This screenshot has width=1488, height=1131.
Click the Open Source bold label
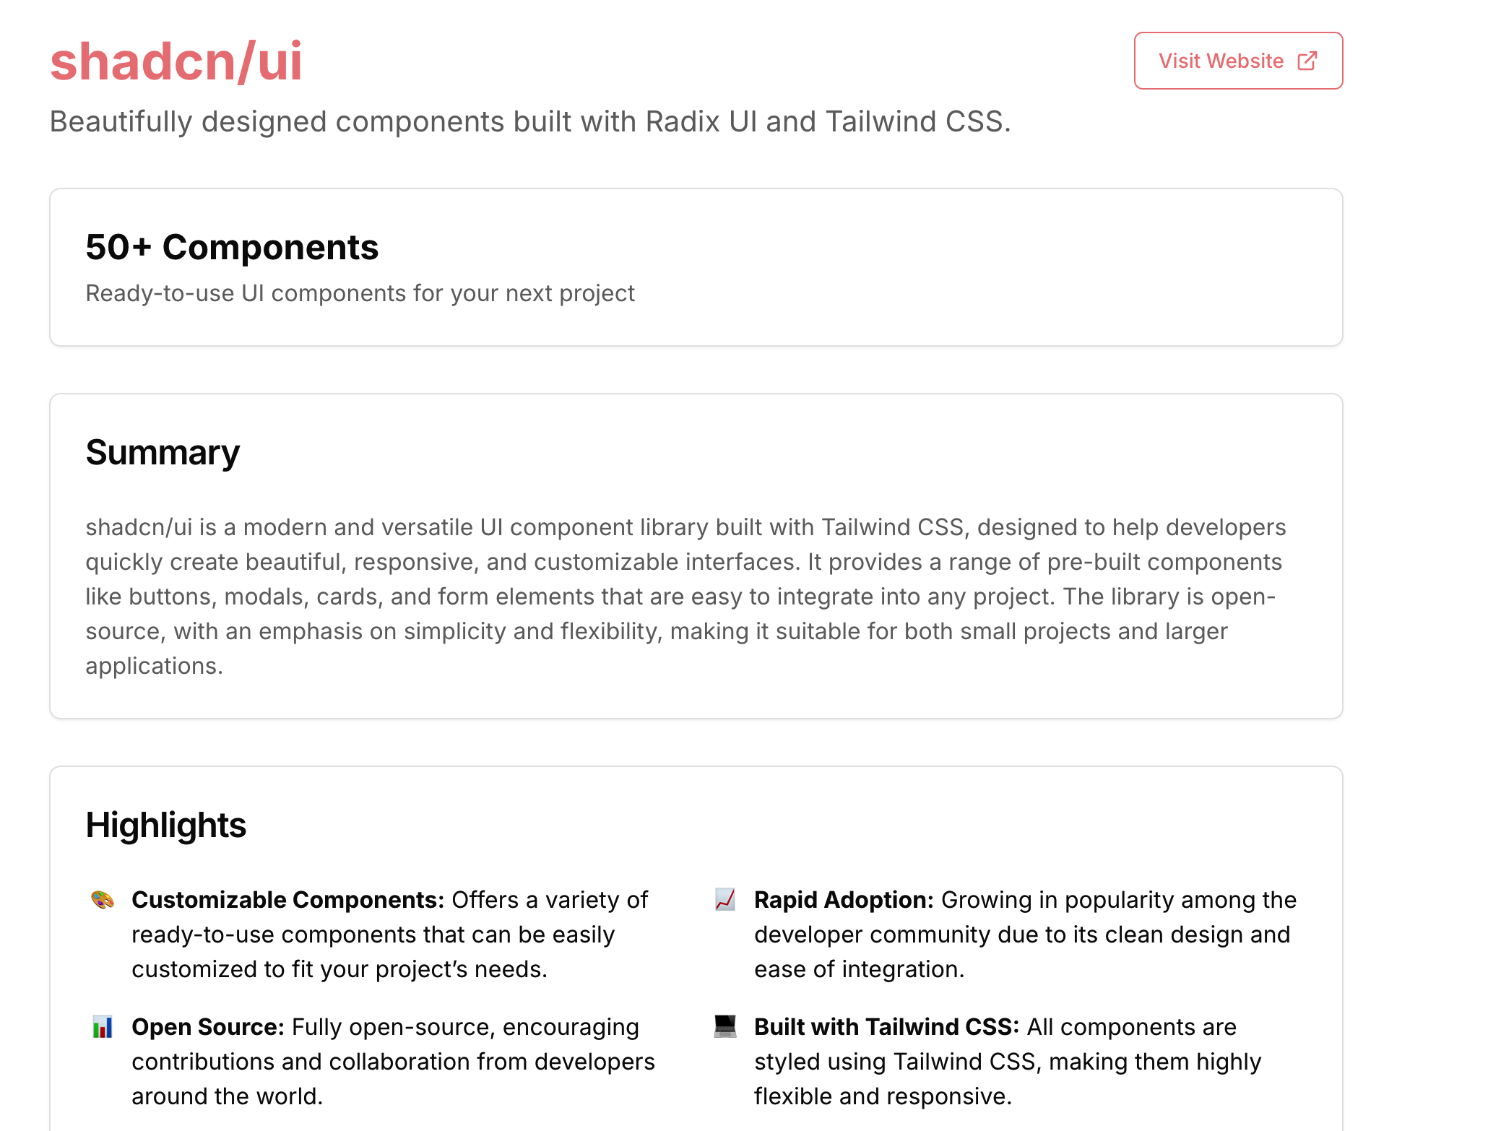[x=208, y=1027]
